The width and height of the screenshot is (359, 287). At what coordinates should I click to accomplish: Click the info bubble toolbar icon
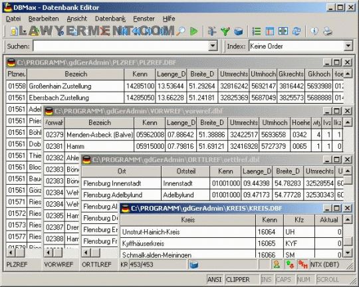314,31
